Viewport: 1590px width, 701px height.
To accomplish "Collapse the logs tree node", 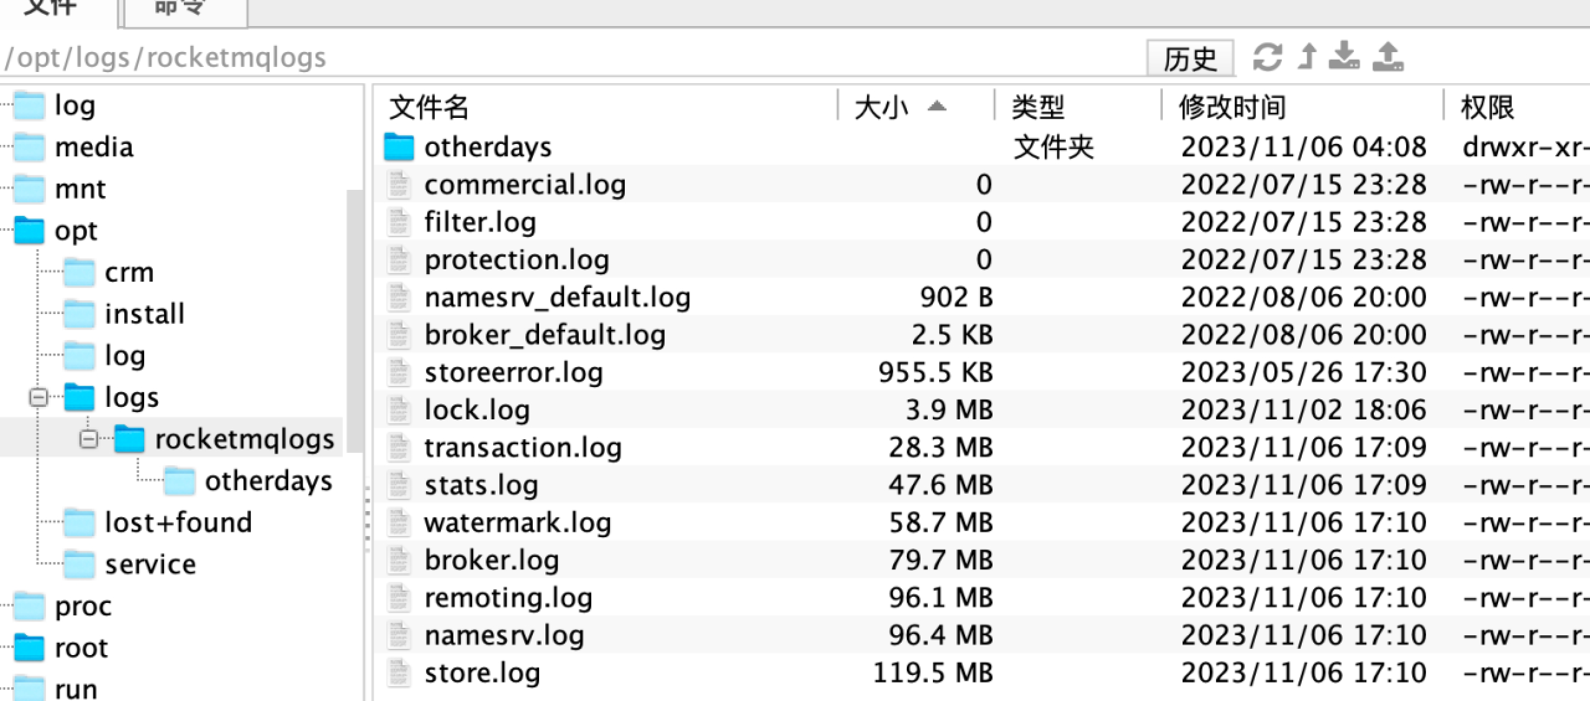I will 39,398.
